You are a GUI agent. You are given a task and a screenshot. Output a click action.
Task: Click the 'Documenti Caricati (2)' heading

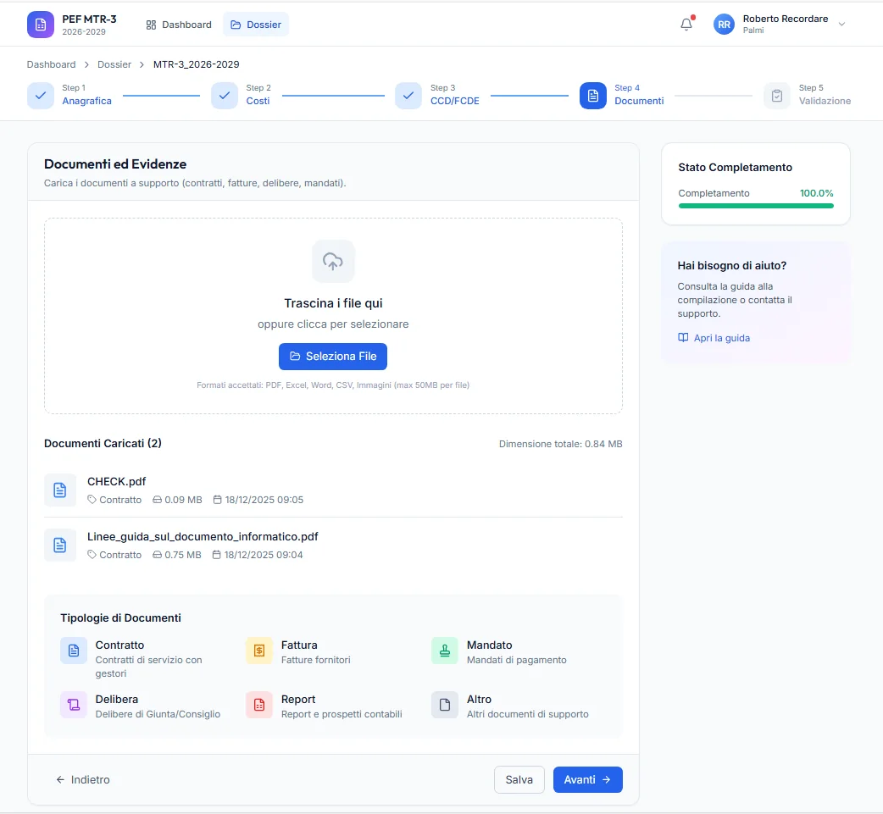103,444
